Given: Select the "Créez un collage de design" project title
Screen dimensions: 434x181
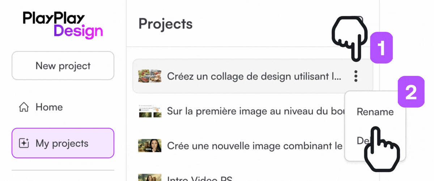Looking at the screenshot, I should (x=254, y=76).
